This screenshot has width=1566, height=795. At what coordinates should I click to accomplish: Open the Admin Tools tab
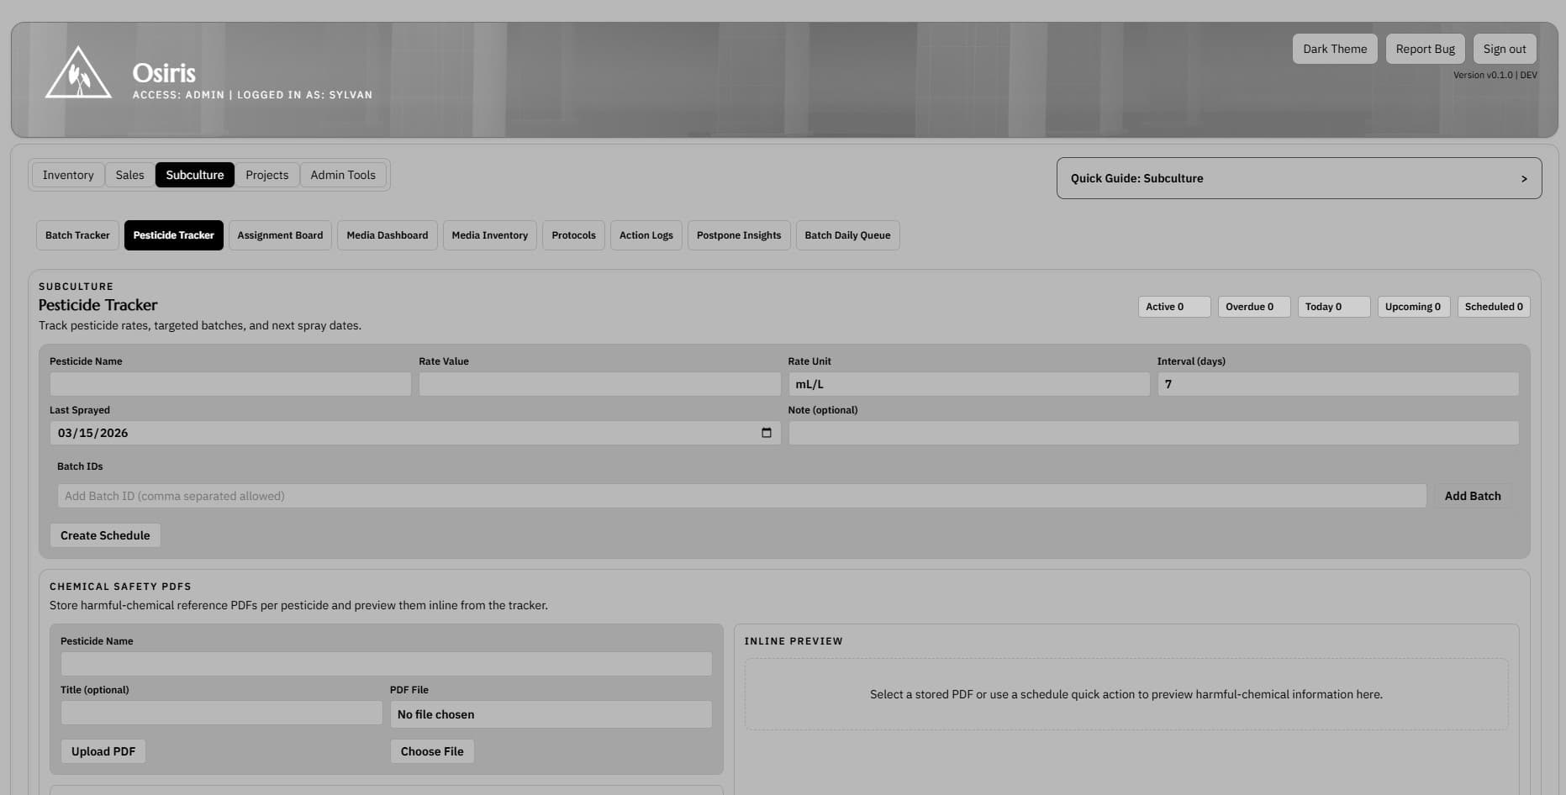(x=342, y=175)
